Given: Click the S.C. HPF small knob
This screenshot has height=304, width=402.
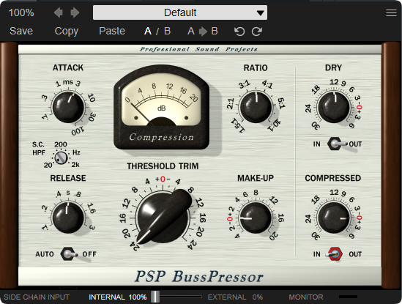Looking at the screenshot, I should pyautogui.click(x=61, y=157).
